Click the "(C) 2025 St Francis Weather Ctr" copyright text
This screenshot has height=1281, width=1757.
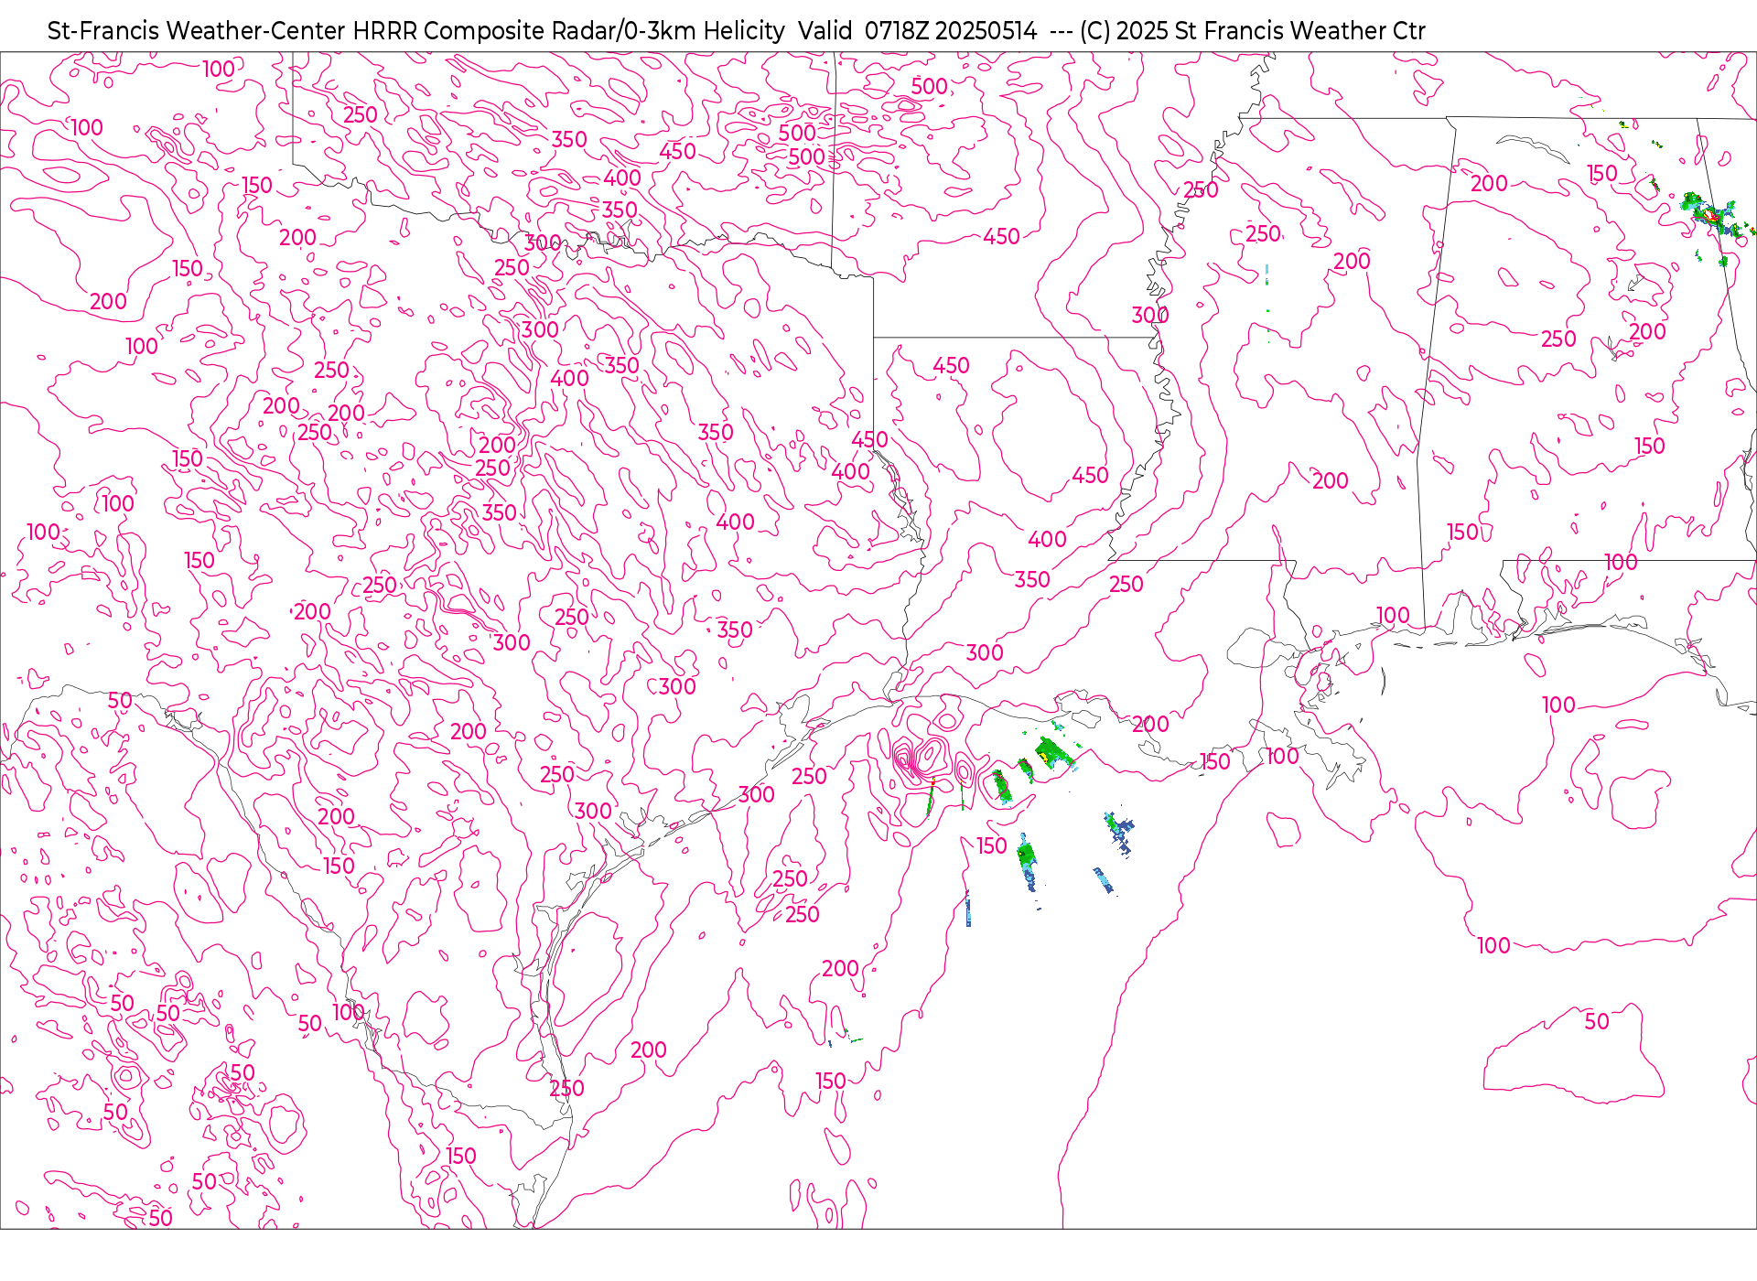(x=1252, y=31)
